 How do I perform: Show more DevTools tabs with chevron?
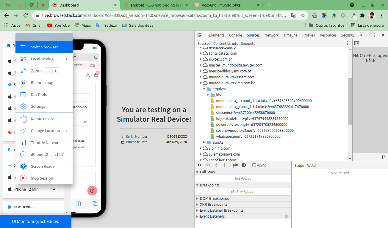point(361,35)
